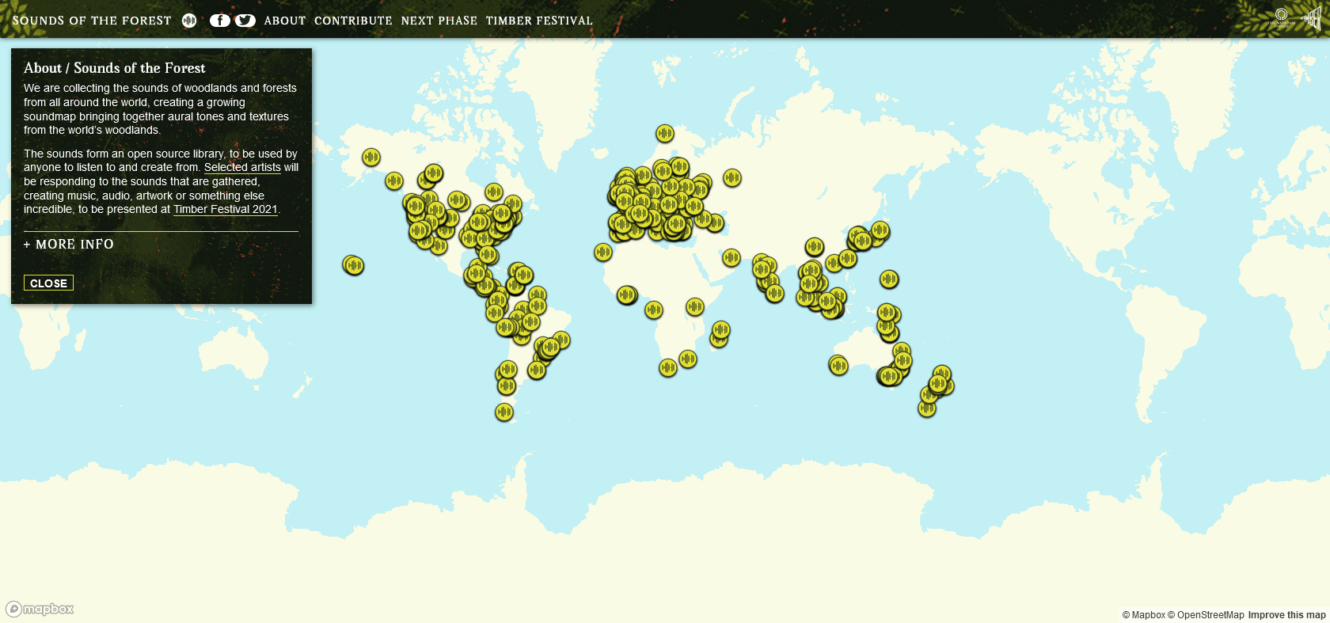This screenshot has height=623, width=1330.
Task: Click the Improve this map link
Action: pos(1286,615)
